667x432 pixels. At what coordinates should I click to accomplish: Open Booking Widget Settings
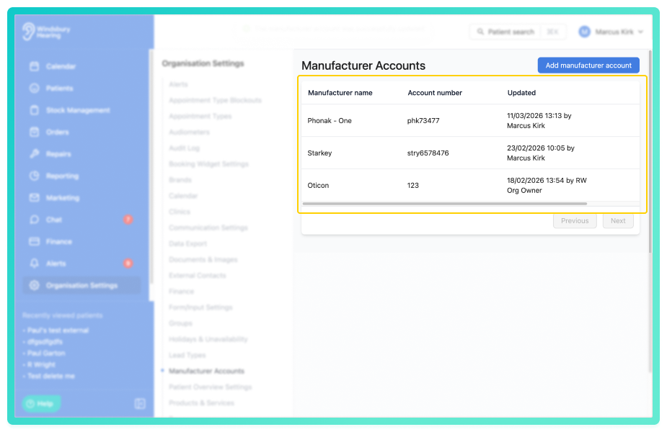[208, 164]
